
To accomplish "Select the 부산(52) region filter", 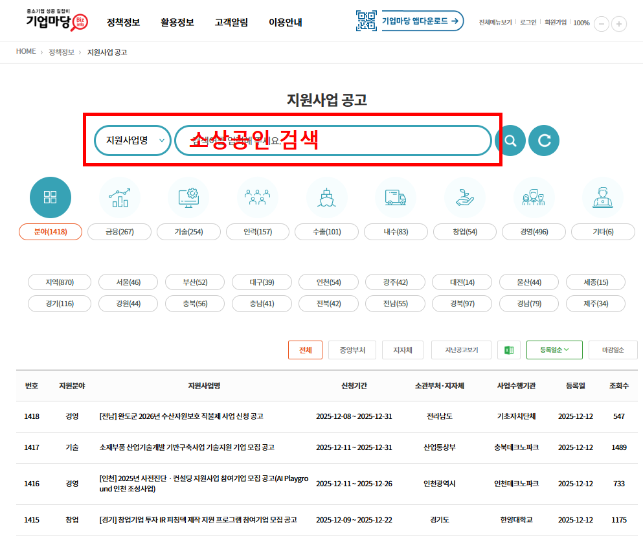I will (x=194, y=282).
